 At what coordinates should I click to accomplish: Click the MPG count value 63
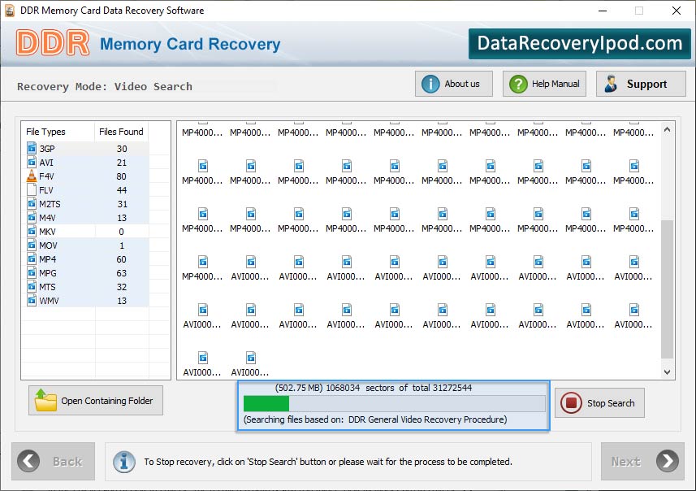[122, 273]
